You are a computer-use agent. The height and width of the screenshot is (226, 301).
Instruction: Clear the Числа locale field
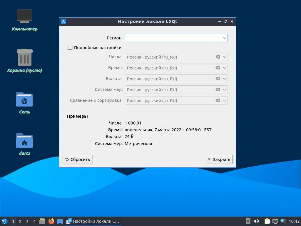coord(218,57)
